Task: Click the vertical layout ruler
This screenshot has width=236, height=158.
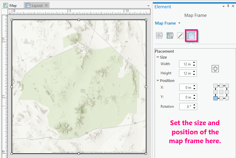Action: (5, 86)
